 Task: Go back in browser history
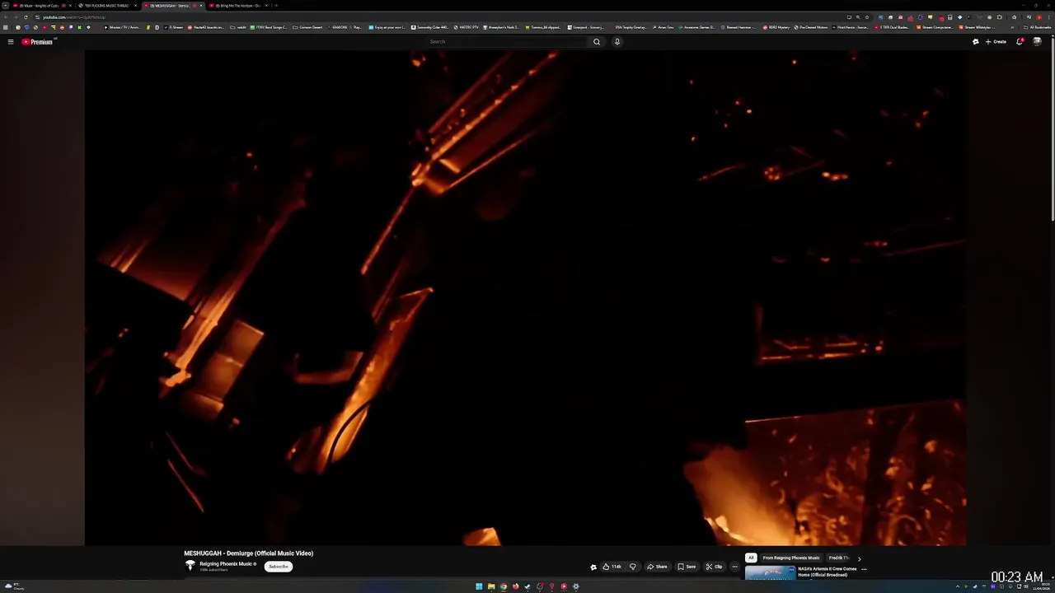pos(5,16)
